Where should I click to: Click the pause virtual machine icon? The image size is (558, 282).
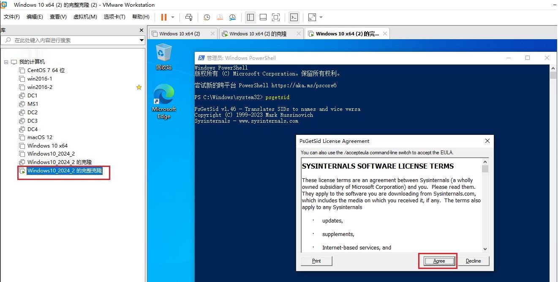163,17
